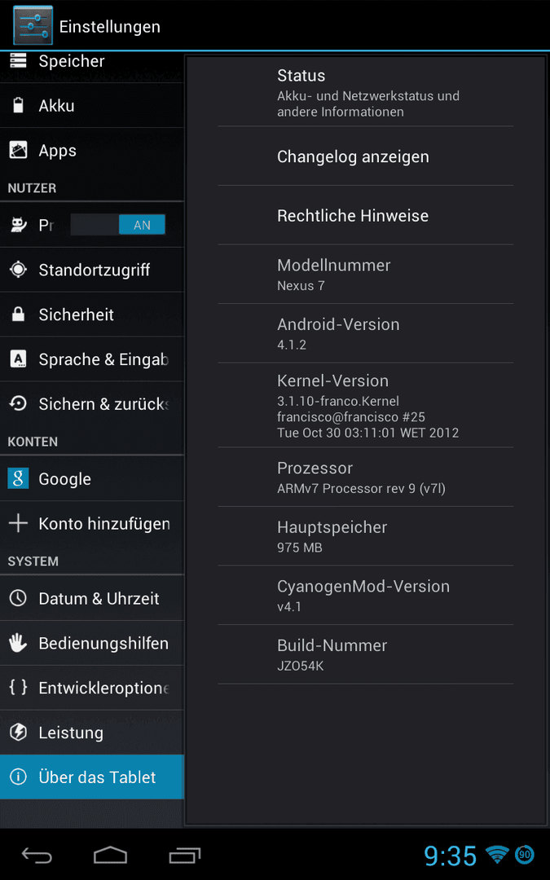
Task: Tap the Leistung lightning icon
Action: tap(18, 733)
